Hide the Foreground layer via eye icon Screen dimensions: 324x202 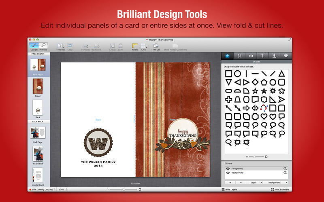tap(228, 168)
